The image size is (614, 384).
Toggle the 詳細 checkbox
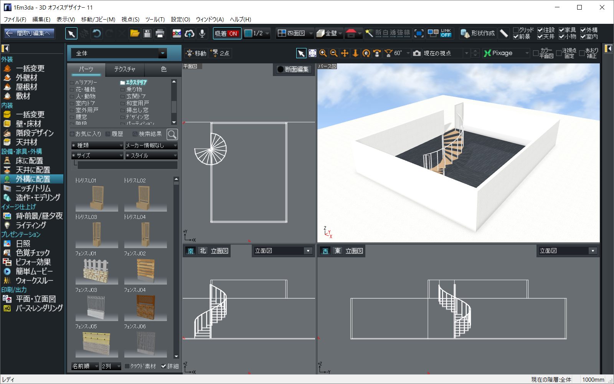(x=164, y=366)
